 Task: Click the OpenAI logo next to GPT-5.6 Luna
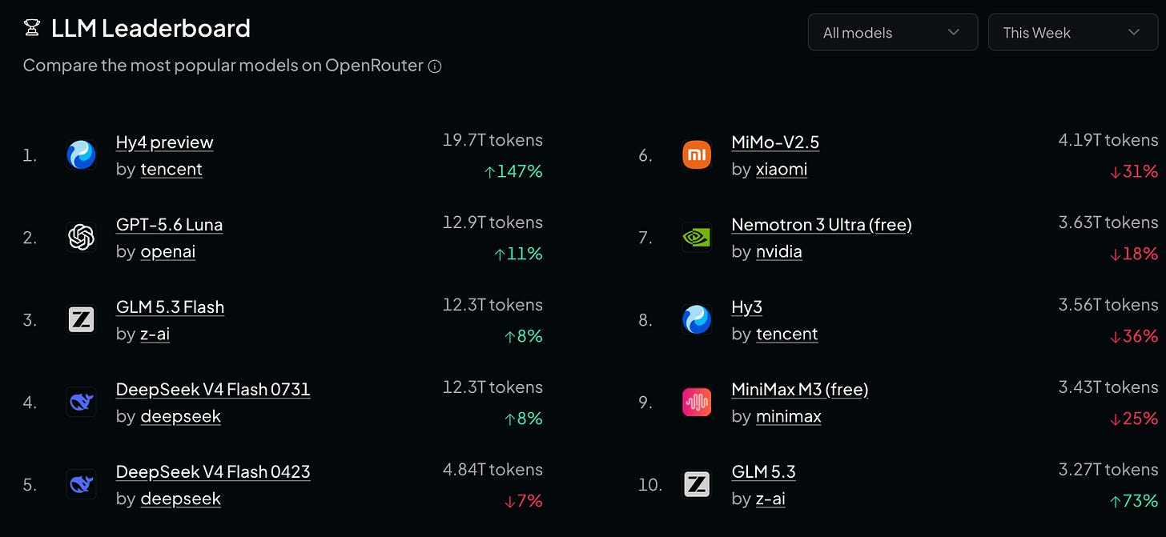point(81,237)
